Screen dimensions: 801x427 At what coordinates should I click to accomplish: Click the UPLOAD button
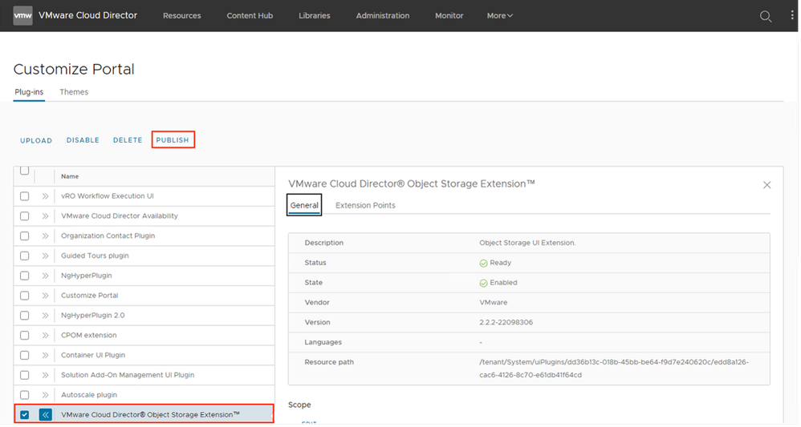[36, 140]
